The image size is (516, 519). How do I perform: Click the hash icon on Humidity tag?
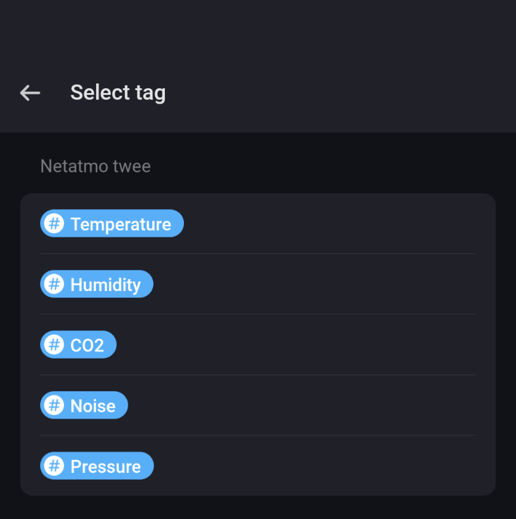[x=54, y=284]
